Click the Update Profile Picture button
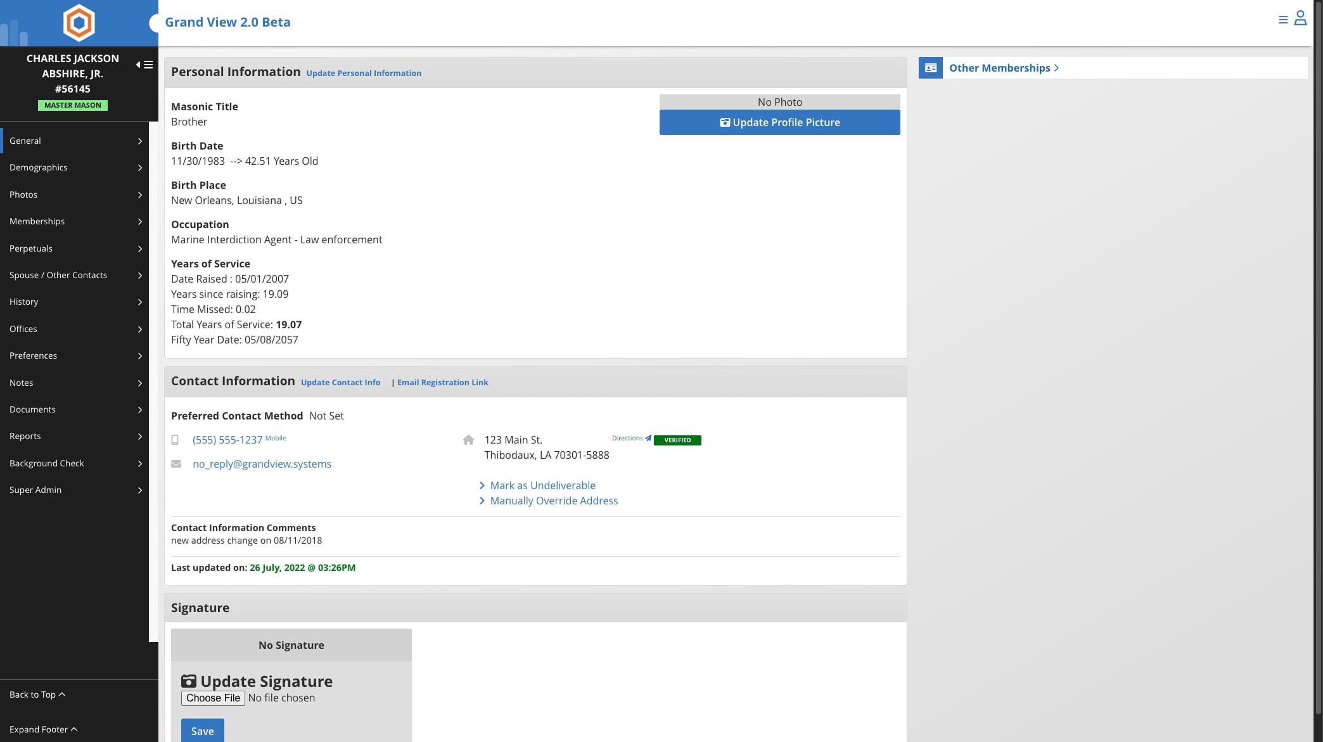Viewport: 1323px width, 742px height. (x=779, y=122)
